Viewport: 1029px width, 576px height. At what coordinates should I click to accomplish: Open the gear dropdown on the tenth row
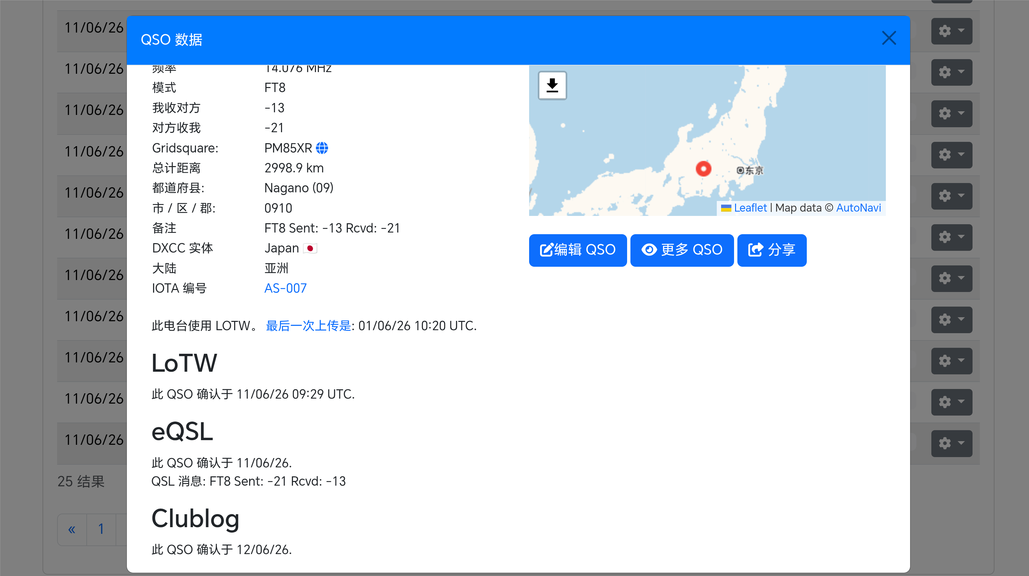pos(952,402)
